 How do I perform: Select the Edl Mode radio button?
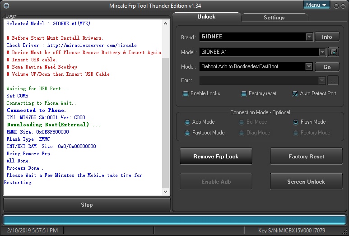241,122
